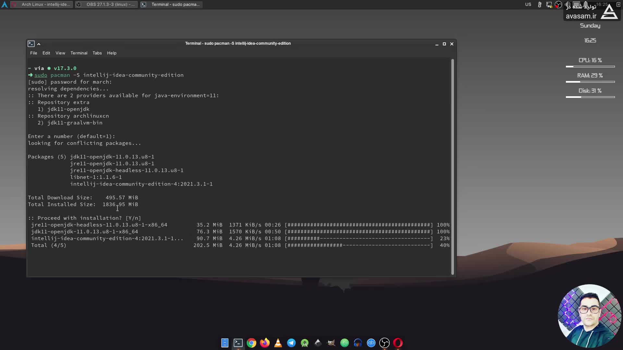Open the Arch Linux application menu

(x=5, y=5)
